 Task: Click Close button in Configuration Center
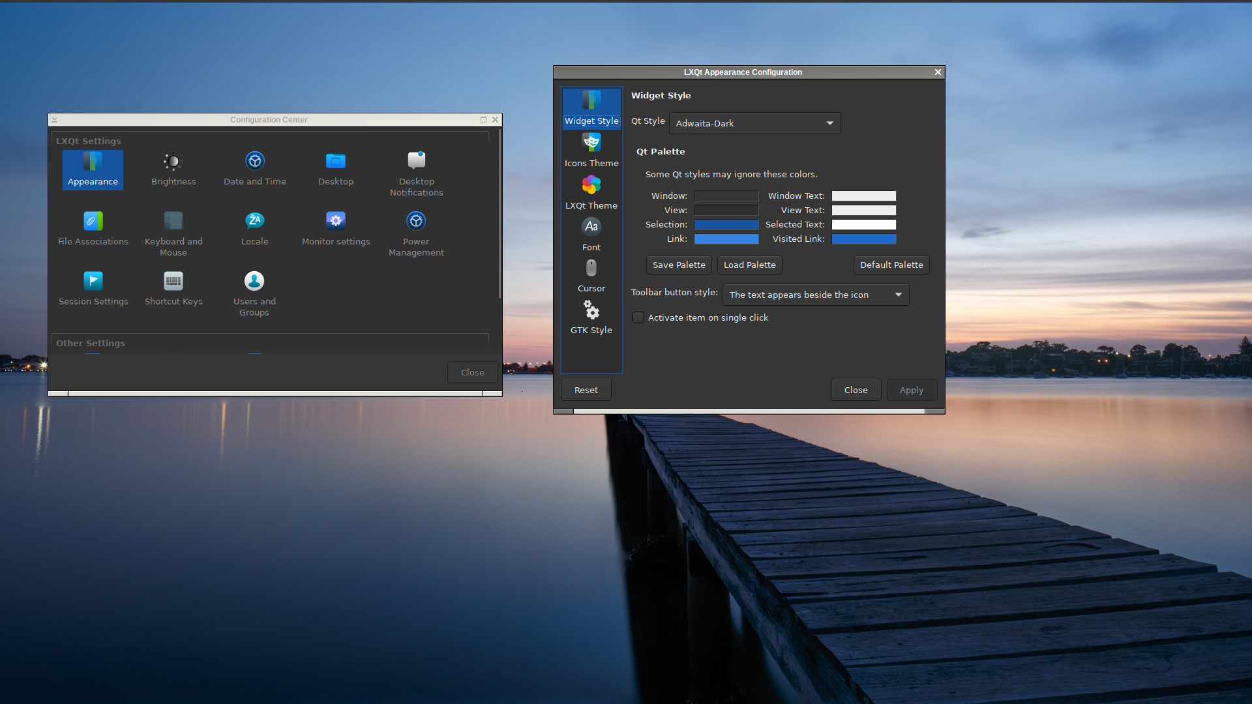473,372
